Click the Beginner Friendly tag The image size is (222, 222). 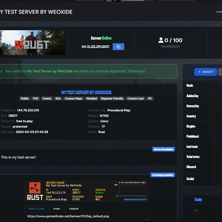tap(112, 98)
